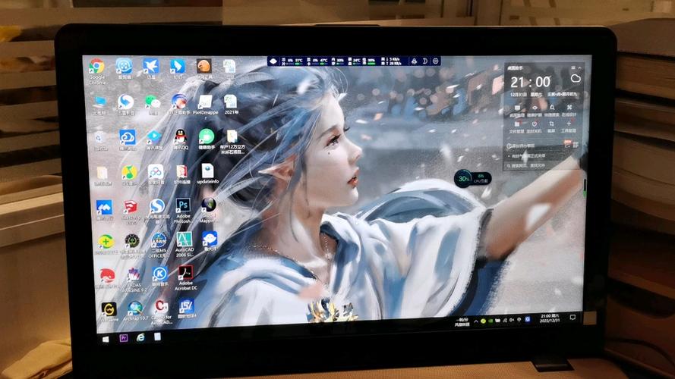Switch the 中 input method indicator
This screenshot has height=379, width=675.
pos(519,320)
